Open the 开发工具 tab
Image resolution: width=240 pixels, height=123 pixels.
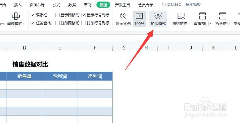(x=123, y=5)
